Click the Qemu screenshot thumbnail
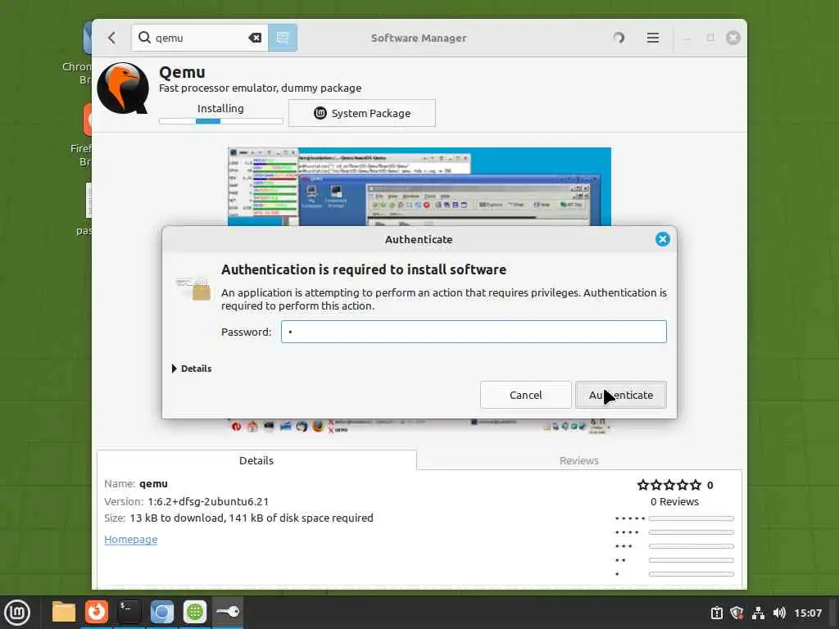 point(419,187)
